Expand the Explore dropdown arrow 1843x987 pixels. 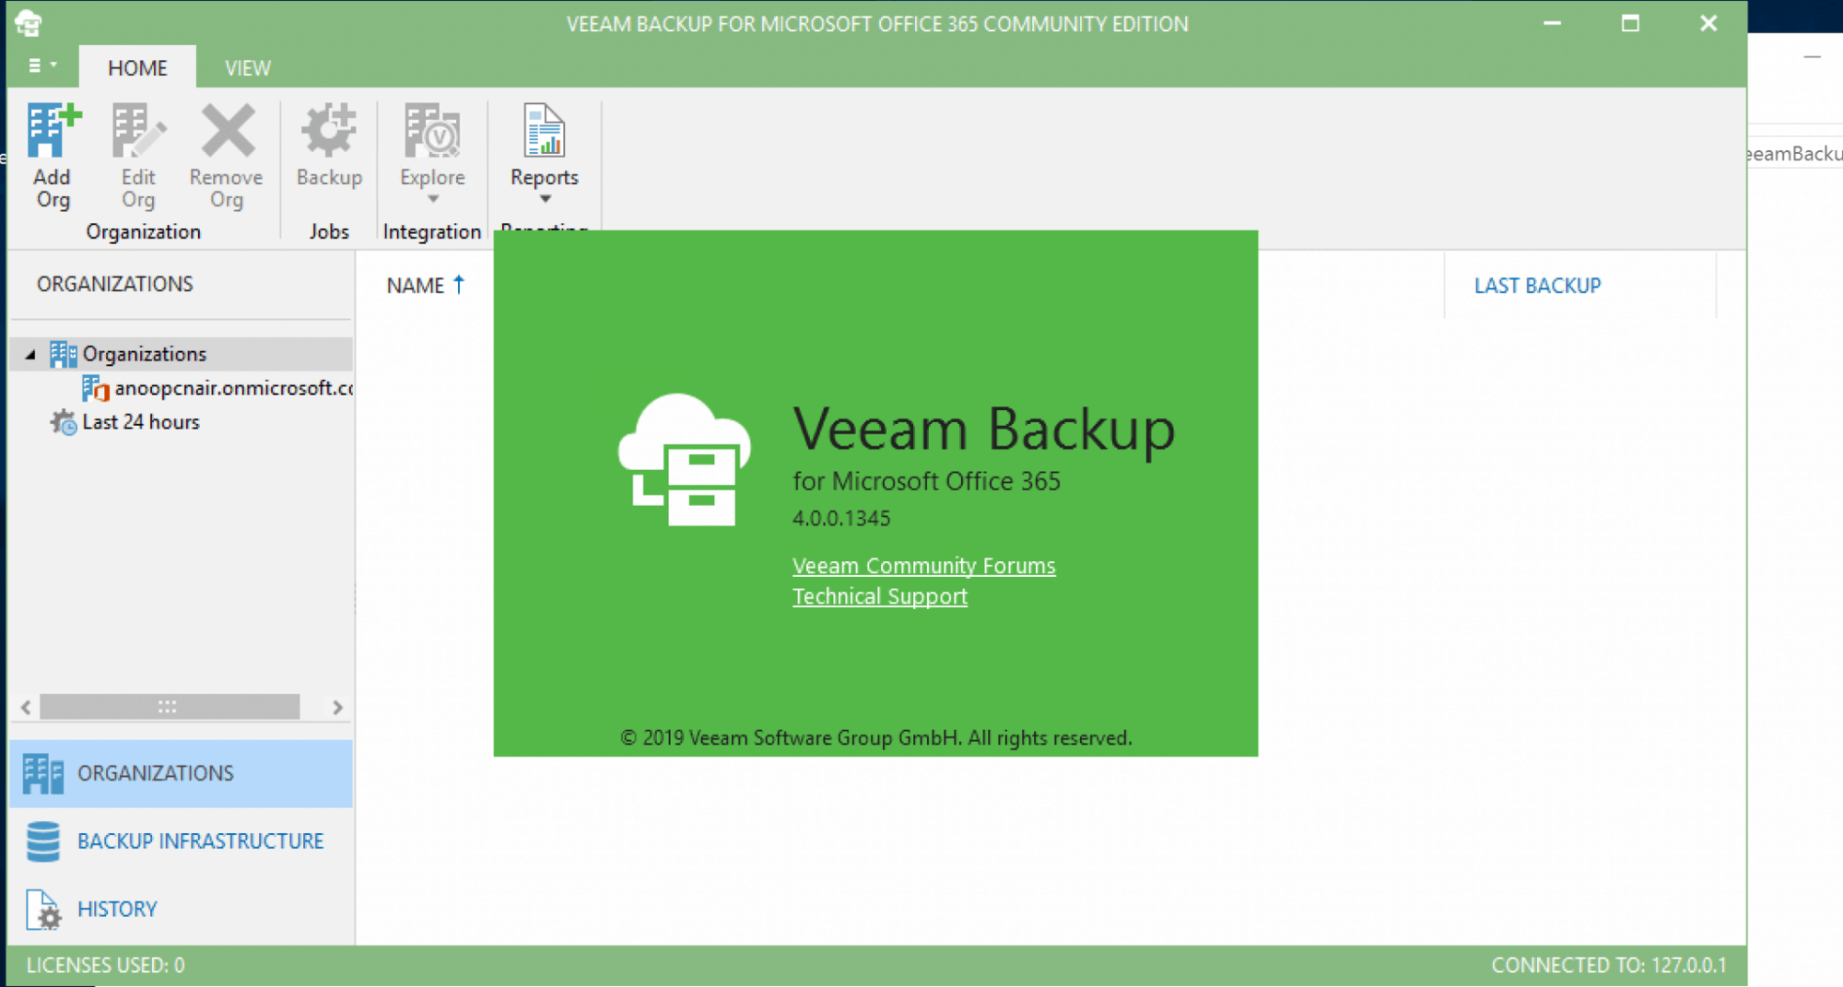(x=433, y=199)
